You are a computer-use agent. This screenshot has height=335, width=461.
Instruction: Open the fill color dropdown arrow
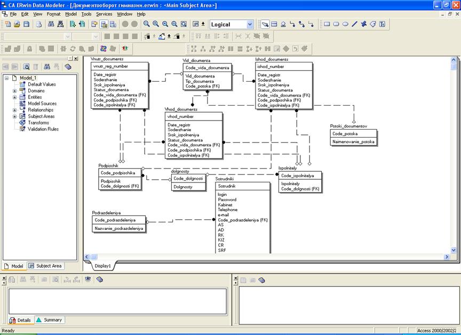click(x=169, y=36)
